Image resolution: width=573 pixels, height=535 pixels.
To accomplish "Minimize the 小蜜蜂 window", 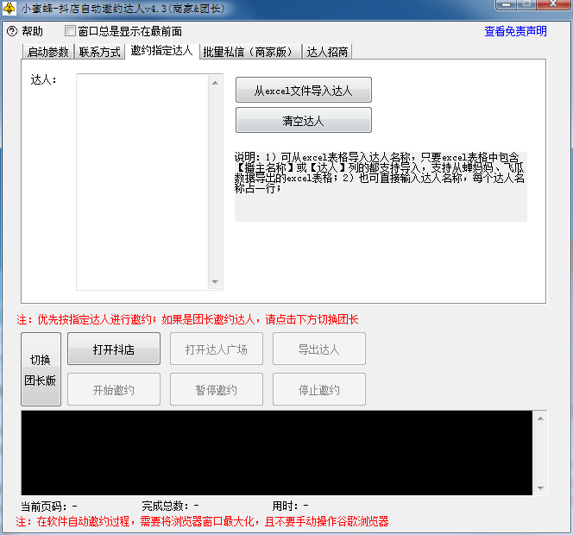I will click(x=507, y=4).
